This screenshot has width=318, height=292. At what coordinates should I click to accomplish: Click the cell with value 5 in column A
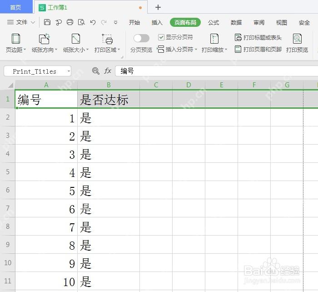(46, 190)
